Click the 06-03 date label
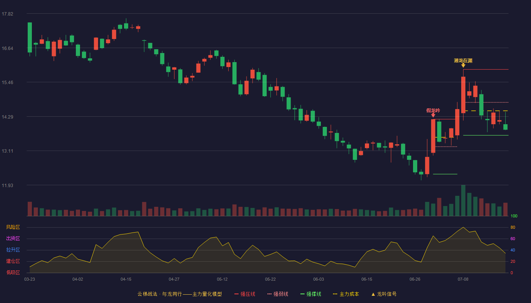 319,279
